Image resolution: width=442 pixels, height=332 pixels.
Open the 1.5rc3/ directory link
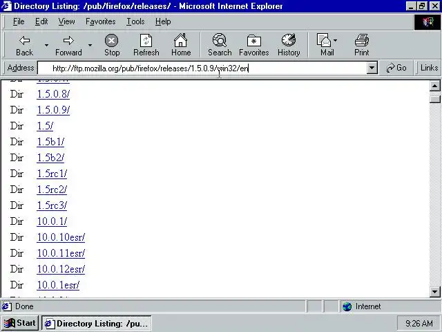click(x=52, y=205)
